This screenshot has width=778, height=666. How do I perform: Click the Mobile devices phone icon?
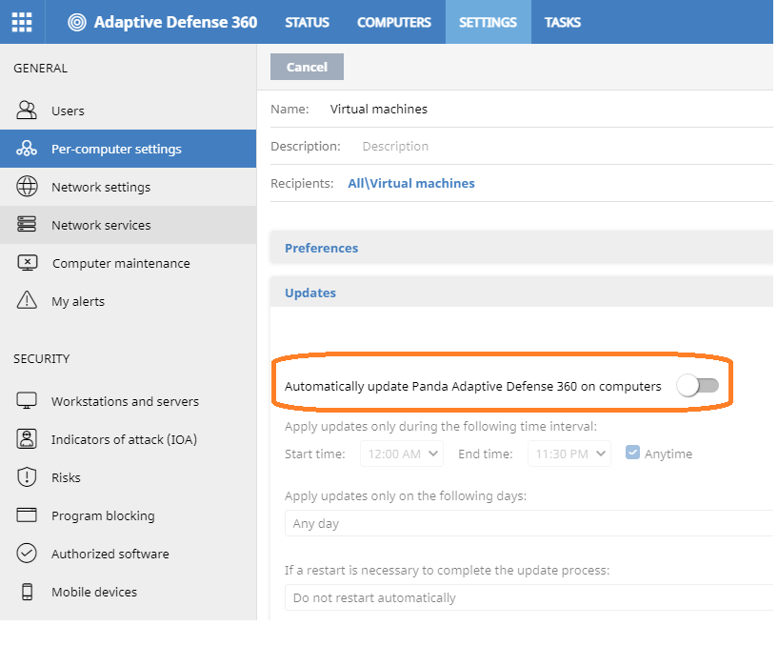(28, 592)
